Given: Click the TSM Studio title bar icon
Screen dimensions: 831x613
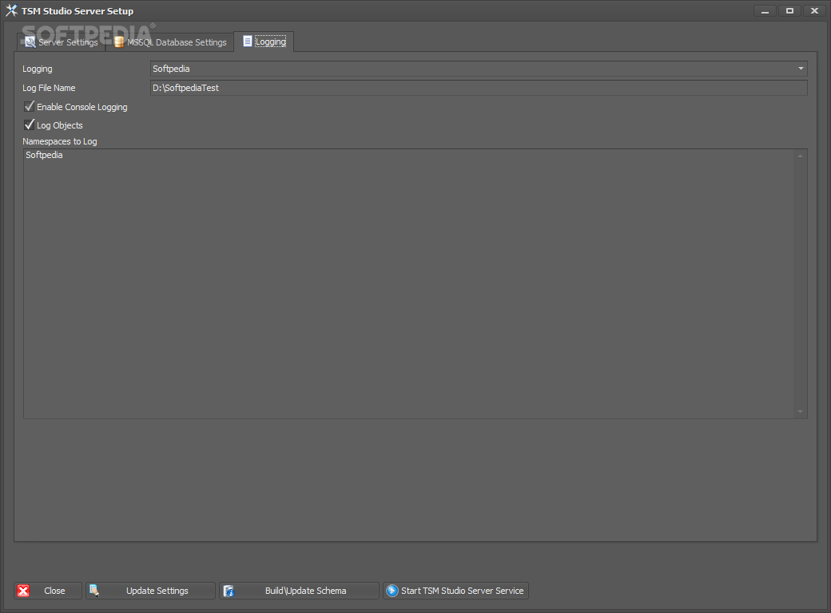Looking at the screenshot, I should [x=11, y=10].
